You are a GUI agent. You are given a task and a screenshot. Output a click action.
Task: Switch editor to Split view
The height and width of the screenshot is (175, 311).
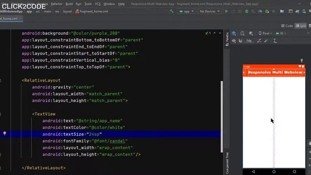(x=301, y=26)
